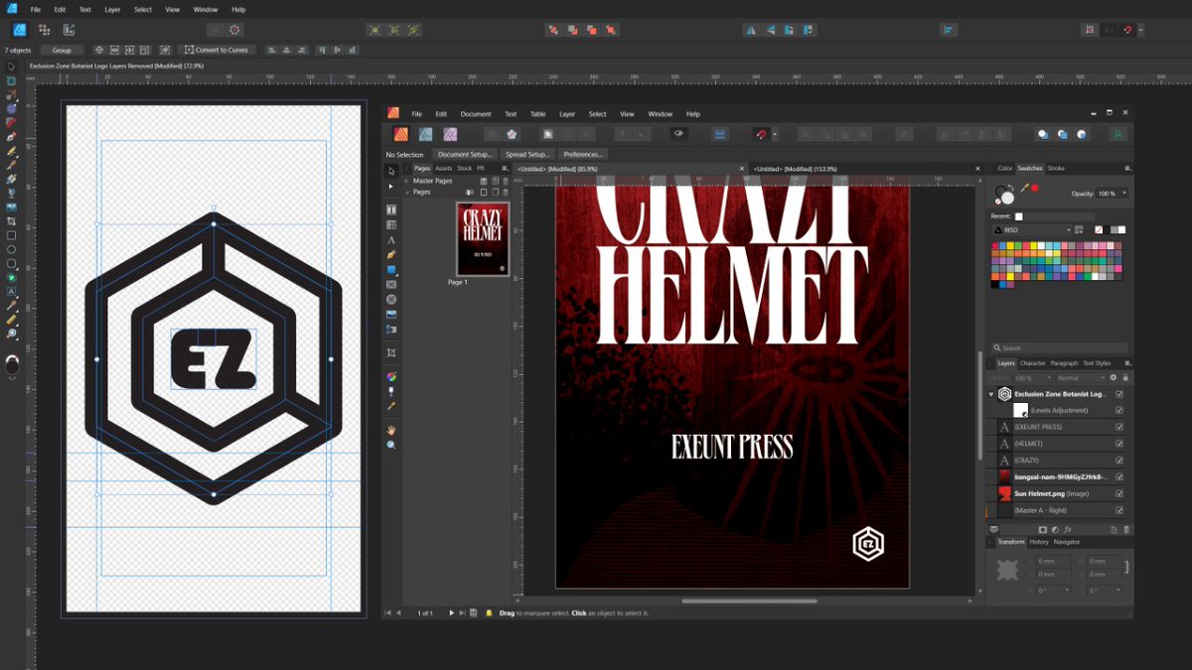
Task: Select the Move tool in Publisher toolbar
Action: click(391, 171)
